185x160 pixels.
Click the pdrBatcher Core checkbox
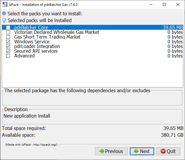pos(8,27)
